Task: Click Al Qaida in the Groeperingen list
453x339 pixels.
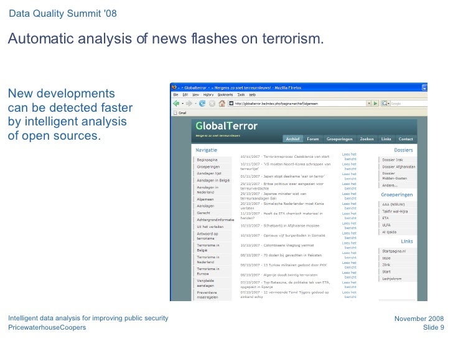Action: pos(397,232)
